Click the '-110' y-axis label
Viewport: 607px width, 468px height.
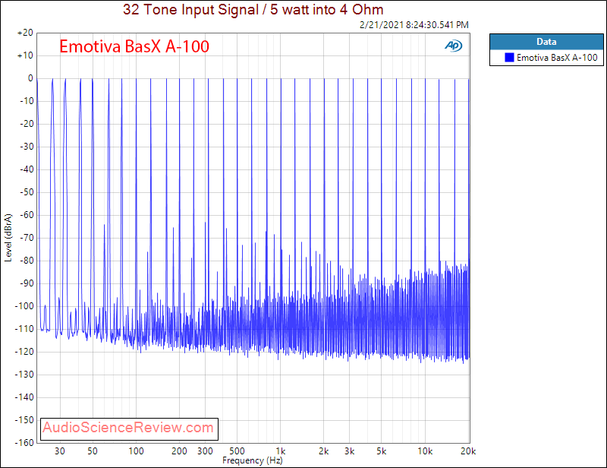[24, 329]
